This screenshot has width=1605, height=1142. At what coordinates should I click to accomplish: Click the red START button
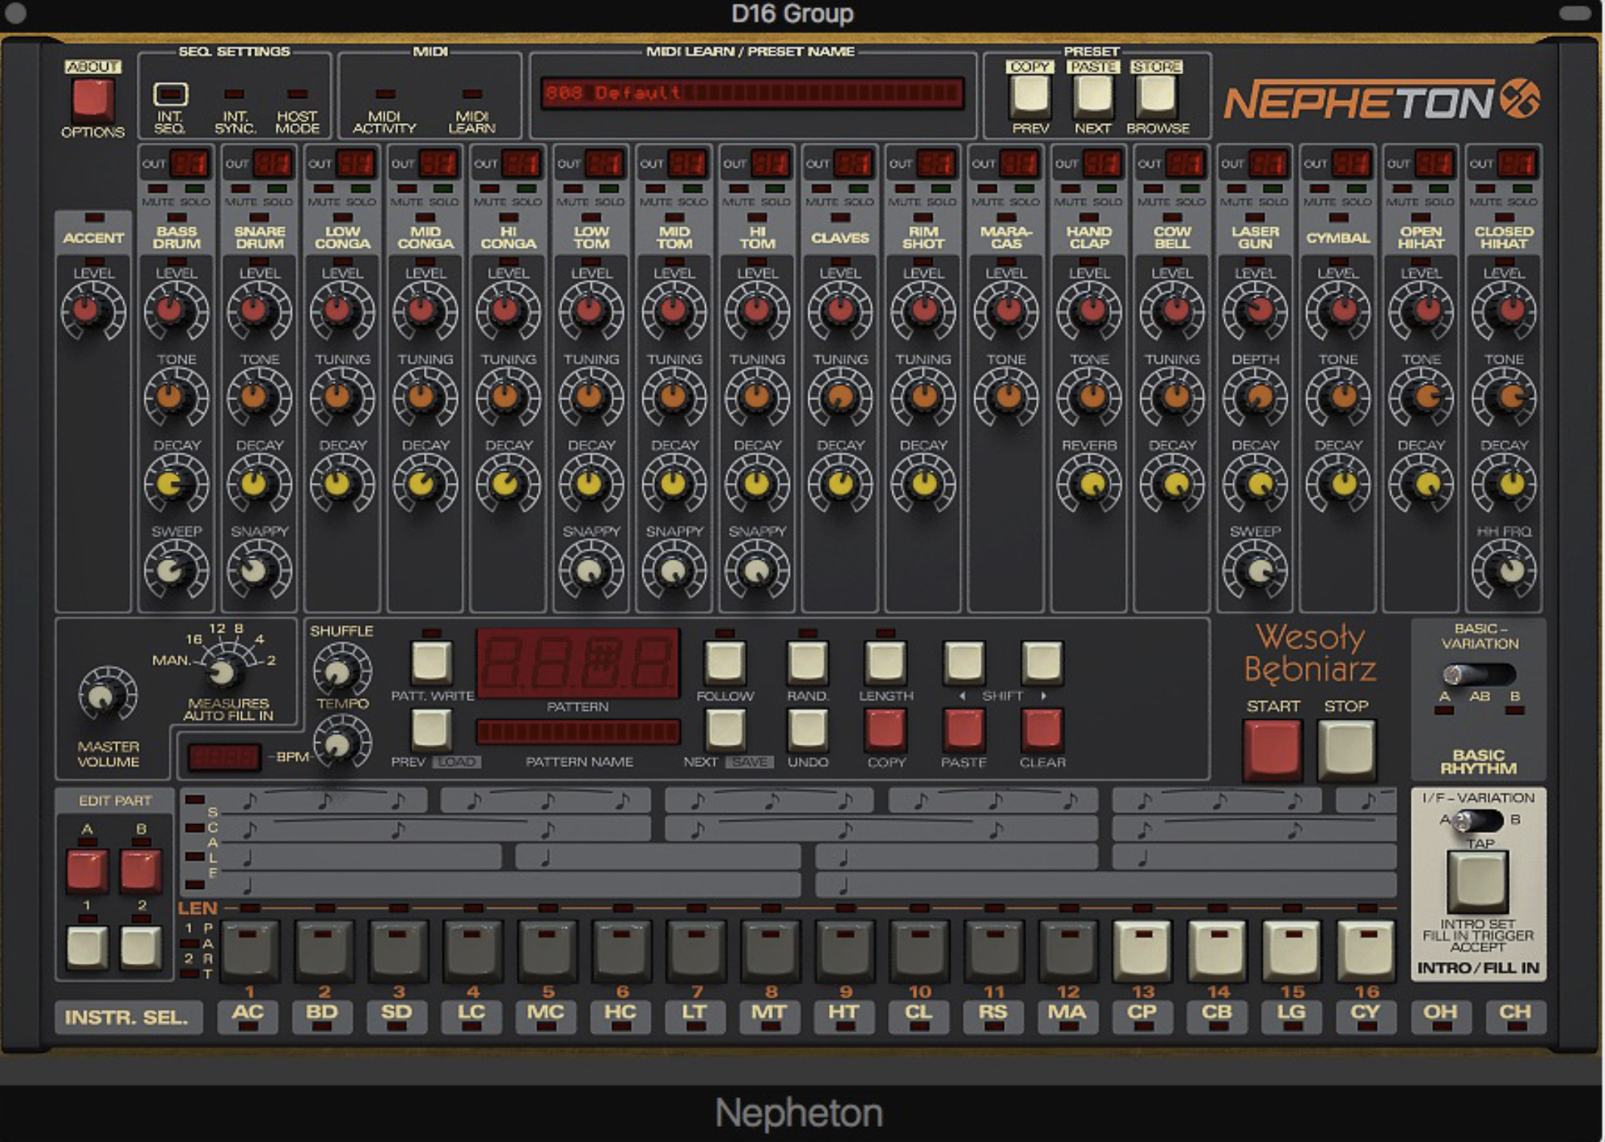(x=1273, y=747)
